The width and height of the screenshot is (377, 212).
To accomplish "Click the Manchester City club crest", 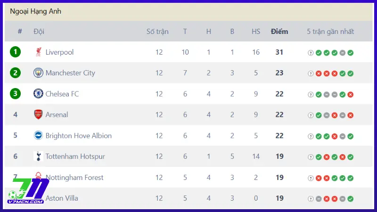I will (38, 73).
